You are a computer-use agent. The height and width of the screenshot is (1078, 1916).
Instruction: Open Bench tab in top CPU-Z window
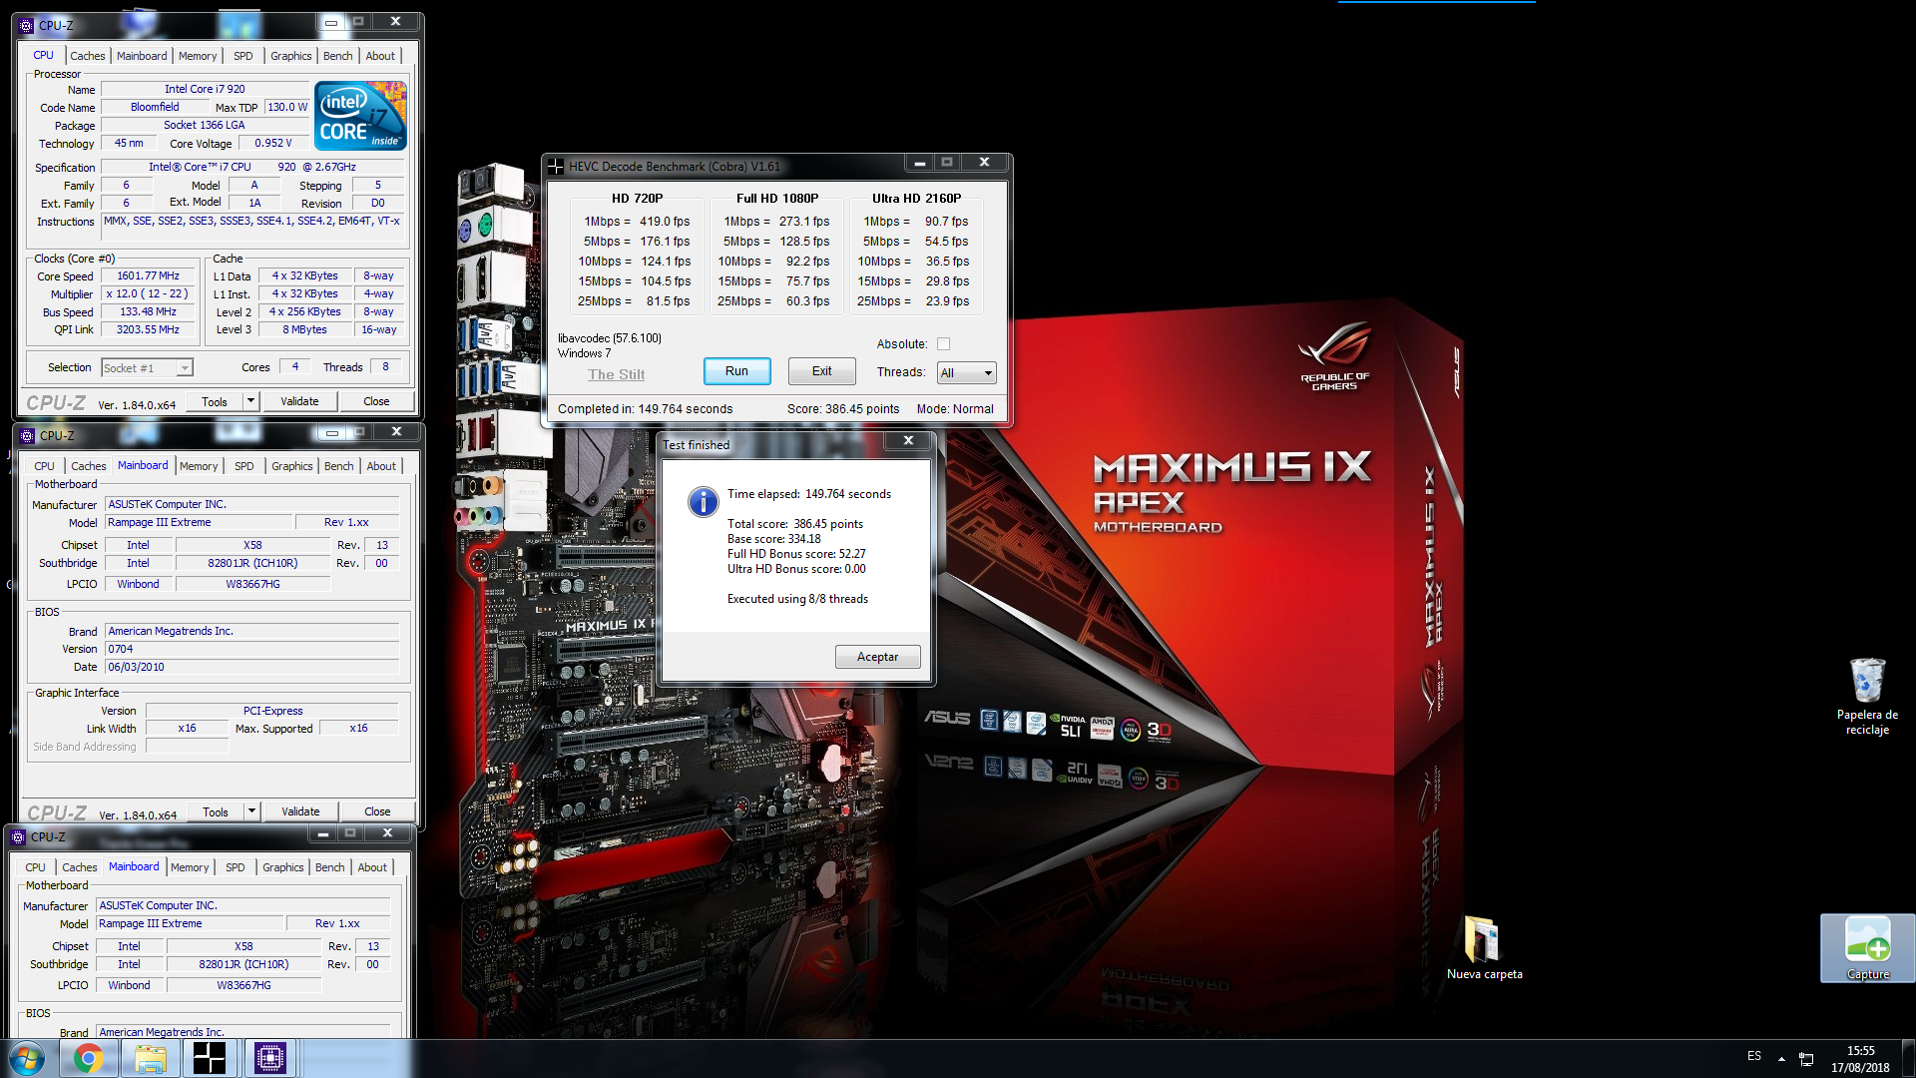[338, 56]
